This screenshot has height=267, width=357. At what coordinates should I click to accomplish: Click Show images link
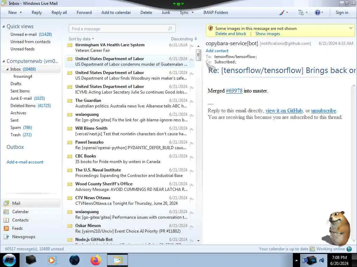point(267,34)
